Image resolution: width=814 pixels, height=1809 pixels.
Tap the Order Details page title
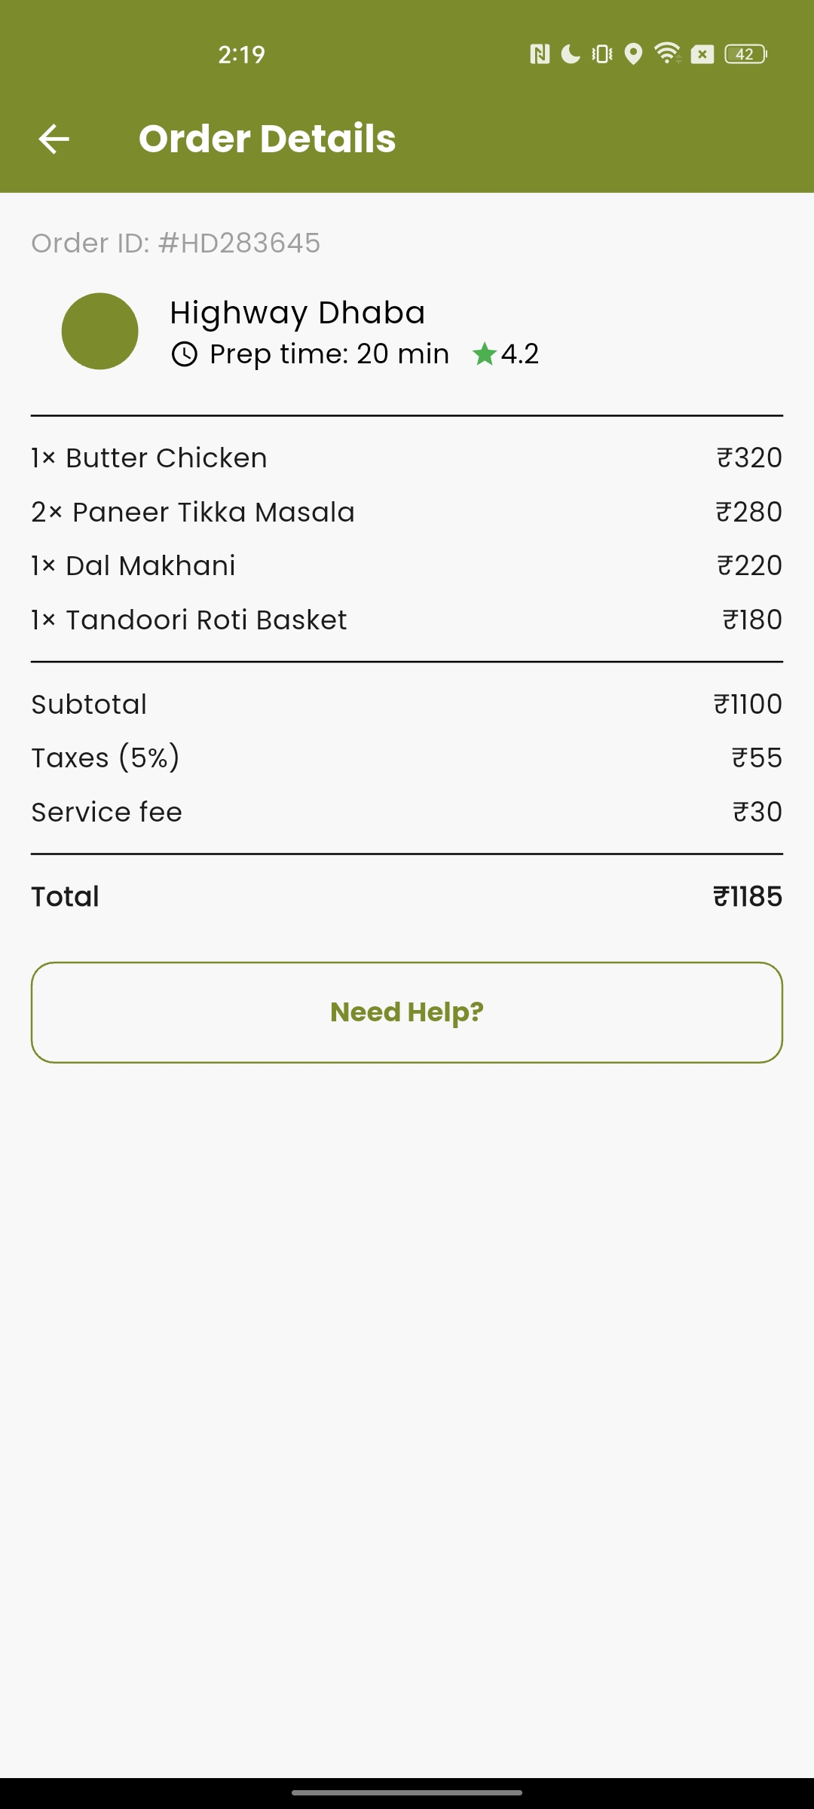pos(268,139)
